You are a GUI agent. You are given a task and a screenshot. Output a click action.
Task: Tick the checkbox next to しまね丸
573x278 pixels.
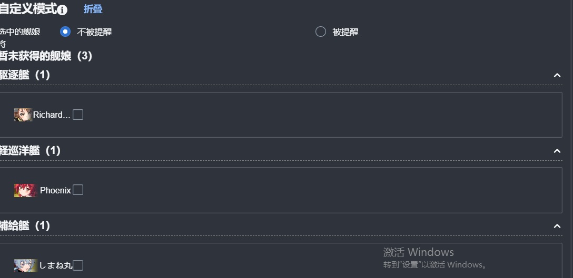coord(78,265)
